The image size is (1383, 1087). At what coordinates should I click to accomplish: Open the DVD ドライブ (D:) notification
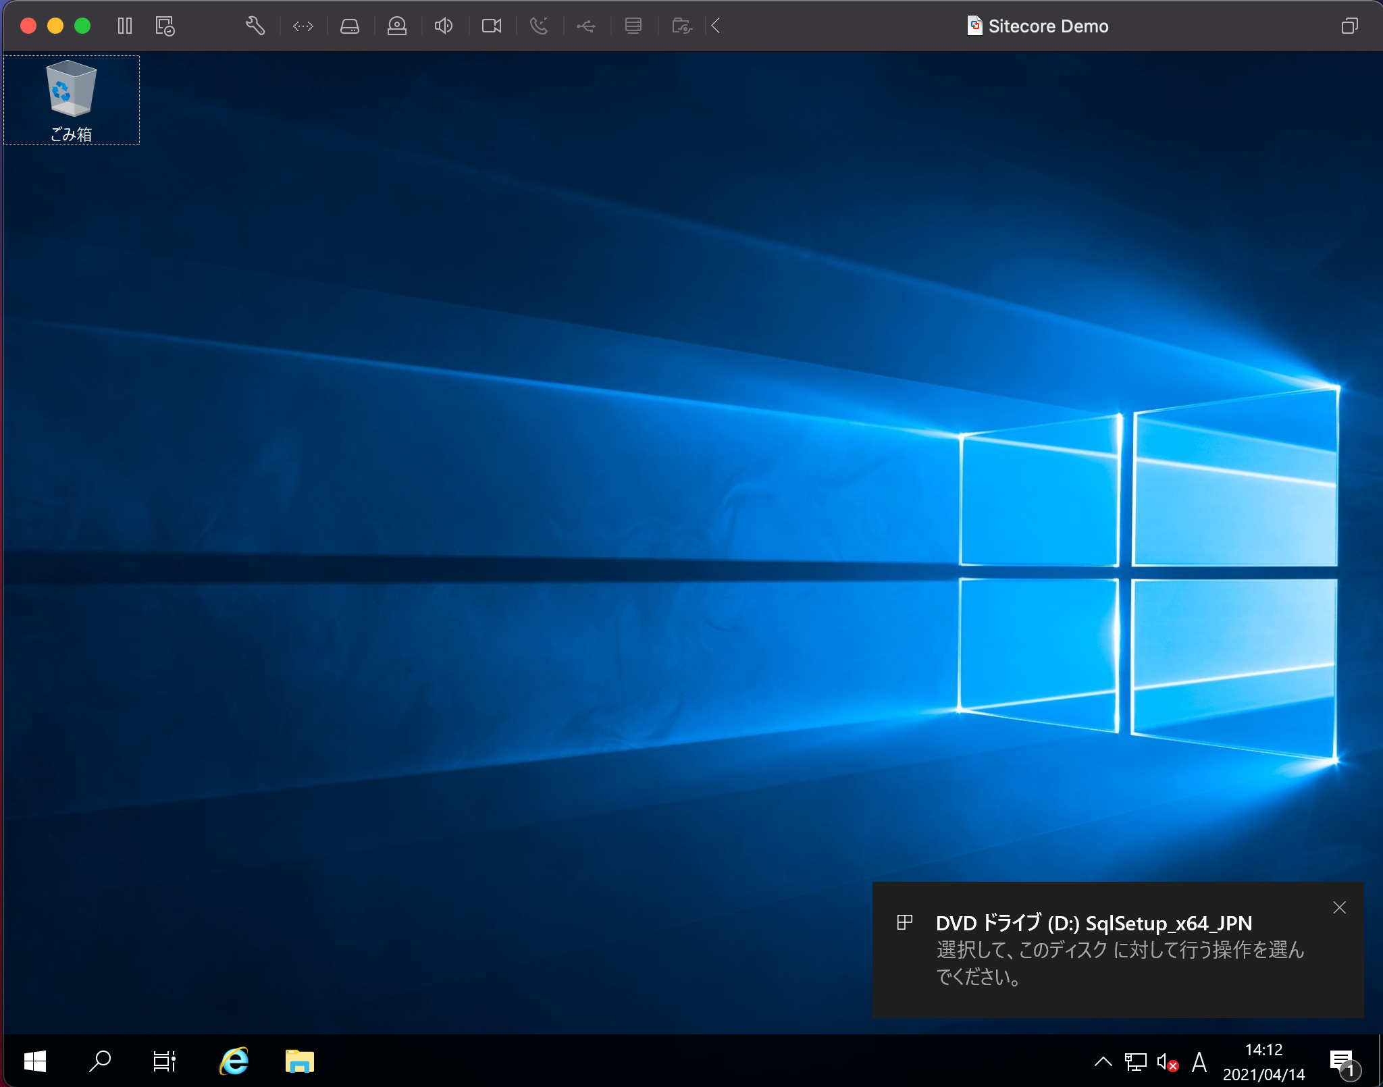(x=1118, y=949)
